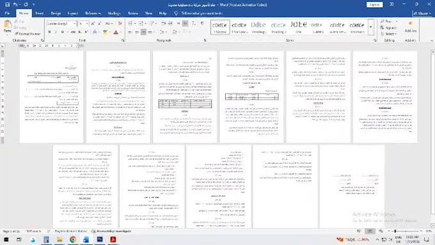435x245 pixels.
Task: Decrease paragraph indent
Action: [x=164, y=24]
